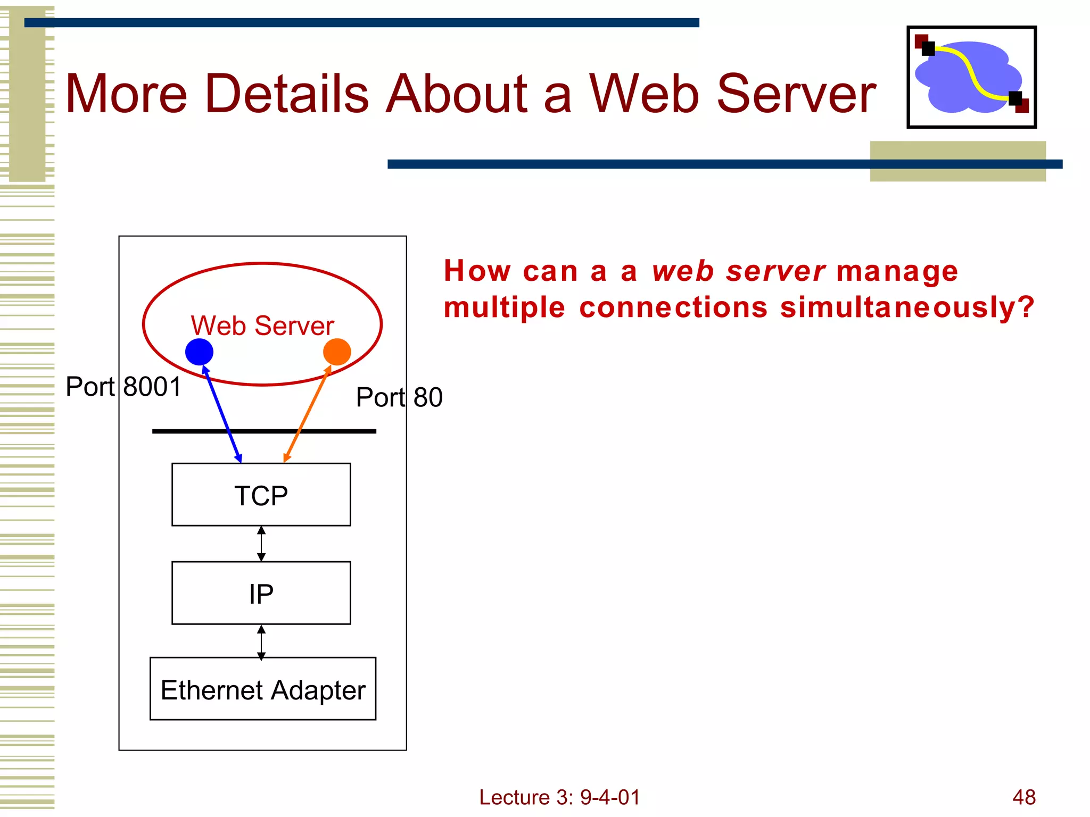Click the double arrow between TCP and IP
The width and height of the screenshot is (1090, 817).
261,544
